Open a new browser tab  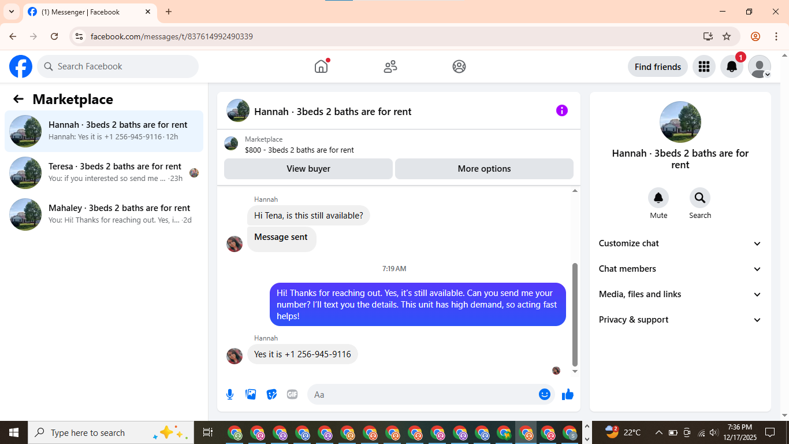coord(169,12)
